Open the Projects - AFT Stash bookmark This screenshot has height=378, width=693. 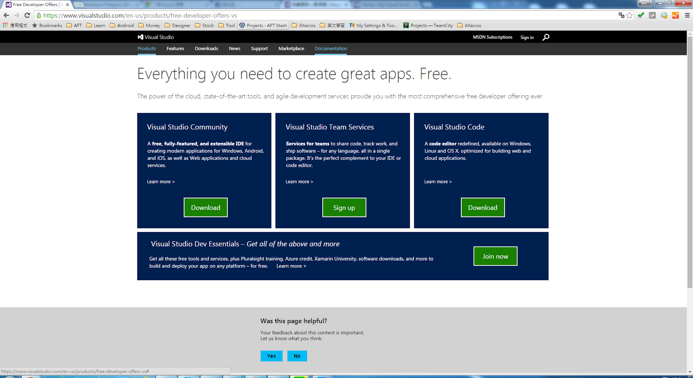[263, 26]
